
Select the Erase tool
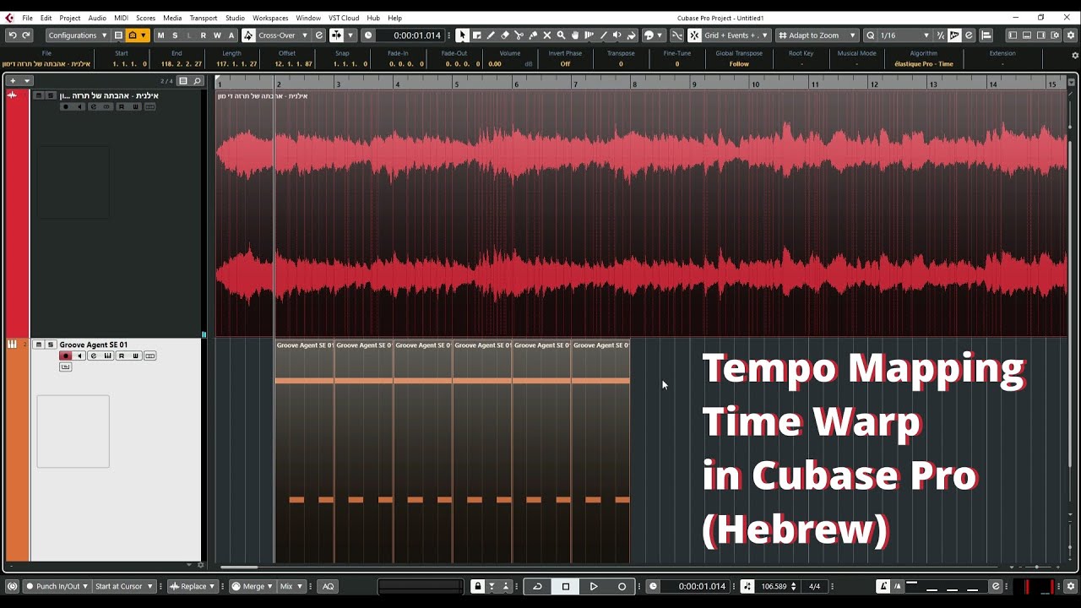coord(505,35)
